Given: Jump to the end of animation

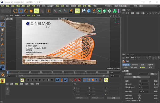Looking at the screenshot, I should point(52,80).
